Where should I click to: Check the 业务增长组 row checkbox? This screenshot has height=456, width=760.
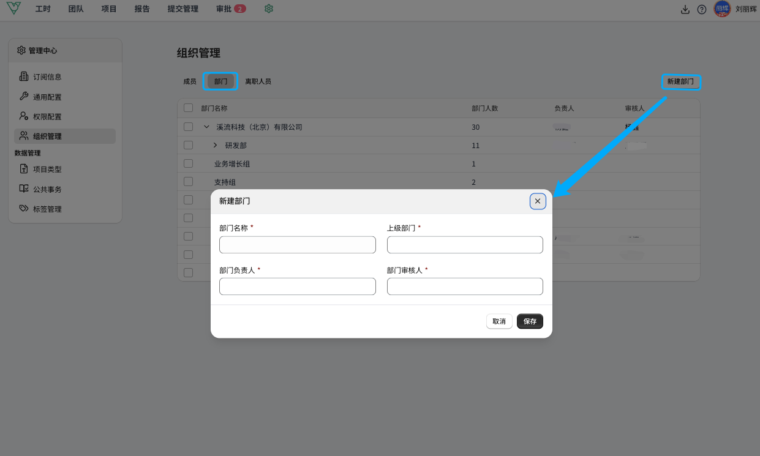[189, 163]
